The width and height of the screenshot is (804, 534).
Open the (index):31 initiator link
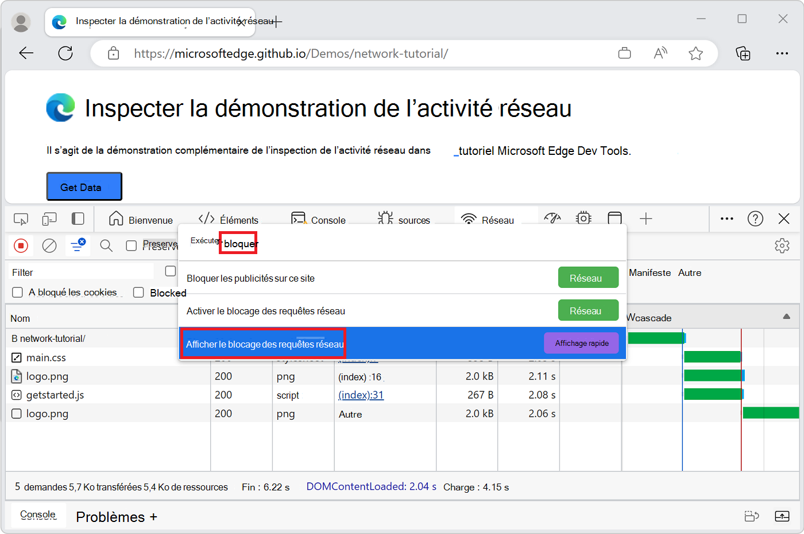[x=361, y=395]
